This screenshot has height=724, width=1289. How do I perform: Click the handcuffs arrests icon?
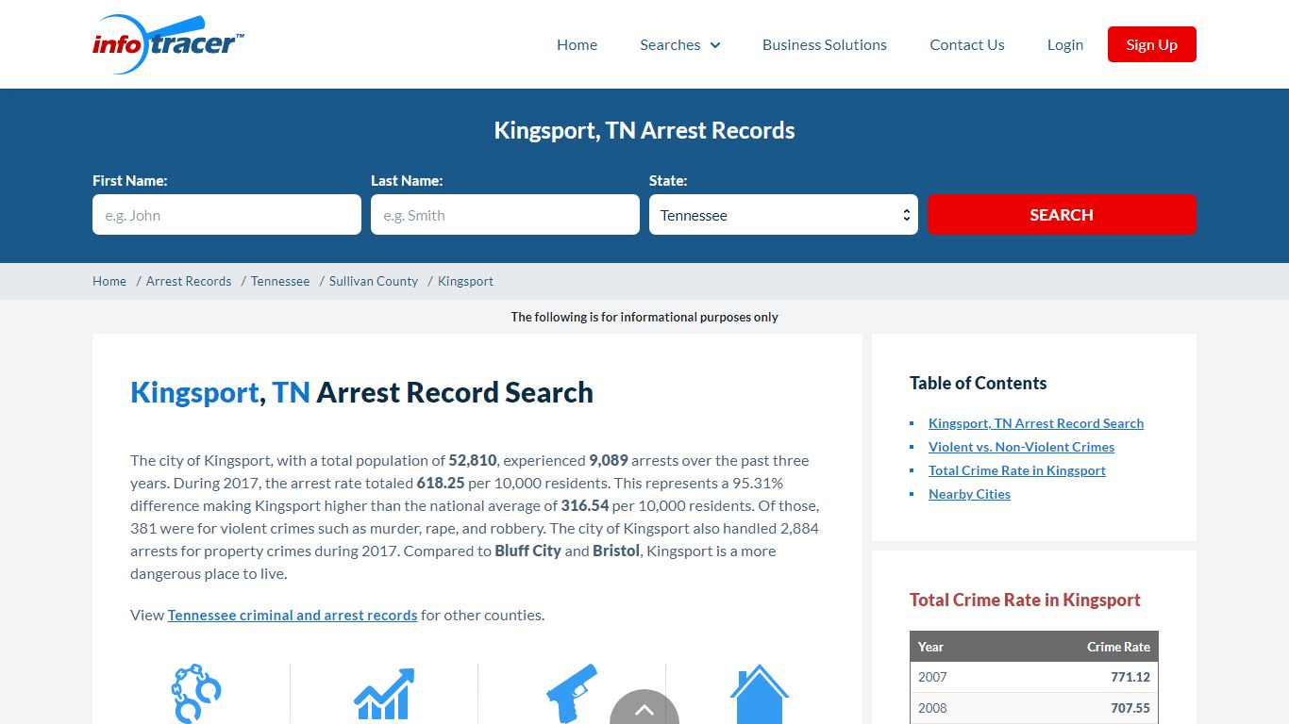[x=195, y=694]
